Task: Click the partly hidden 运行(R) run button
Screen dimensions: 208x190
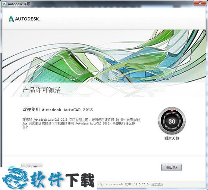Action: pyautogui.click(x=32, y=166)
